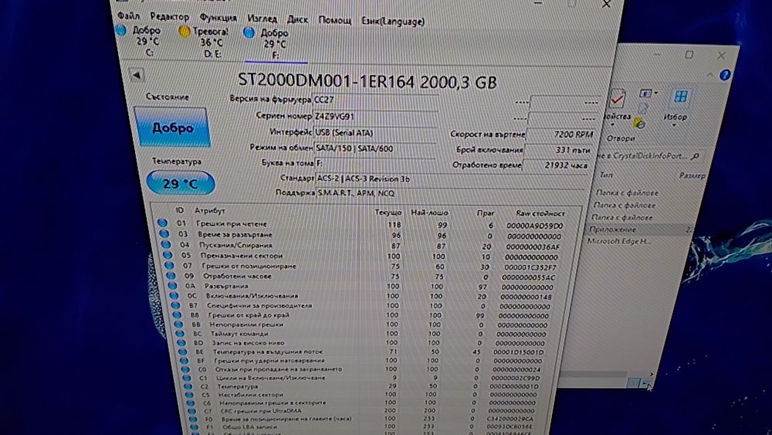Screen dimensions: 772x435
Task: Click the Текущо column header
Action: click(388, 212)
